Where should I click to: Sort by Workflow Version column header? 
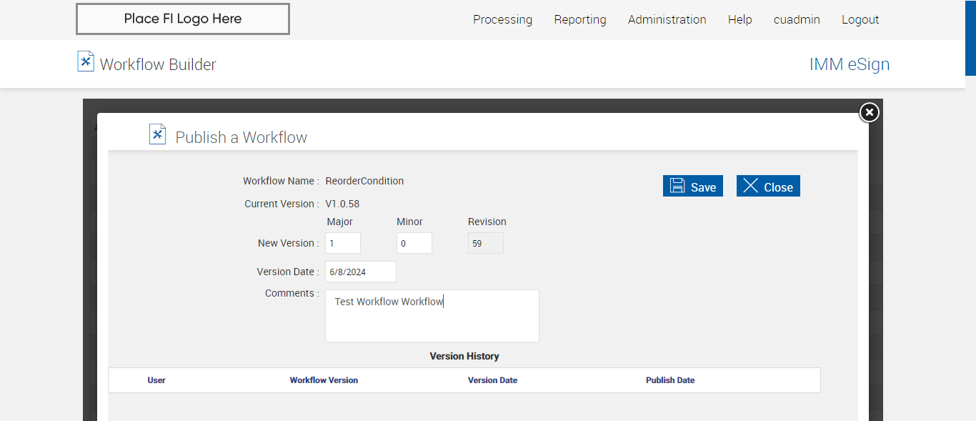tap(324, 380)
